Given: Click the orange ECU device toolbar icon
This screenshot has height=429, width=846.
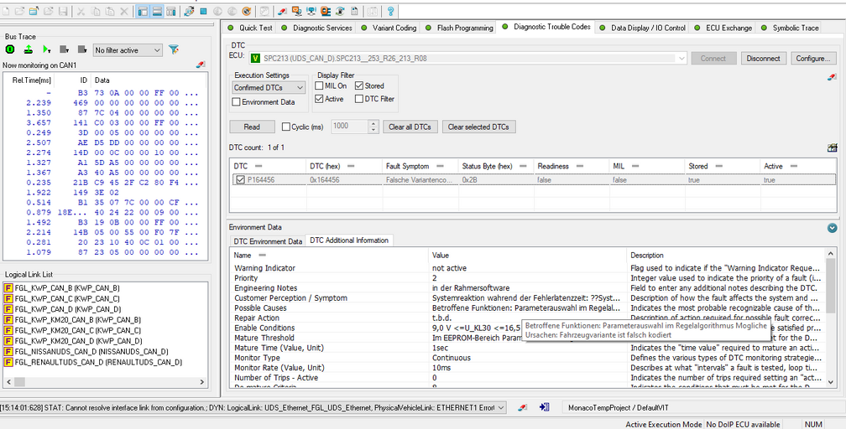Looking at the screenshot, I should [326, 11].
